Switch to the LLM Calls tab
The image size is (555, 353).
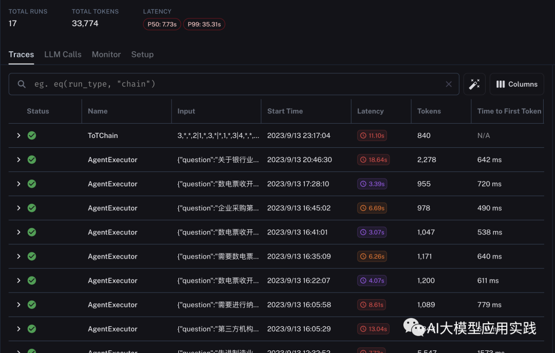click(63, 54)
